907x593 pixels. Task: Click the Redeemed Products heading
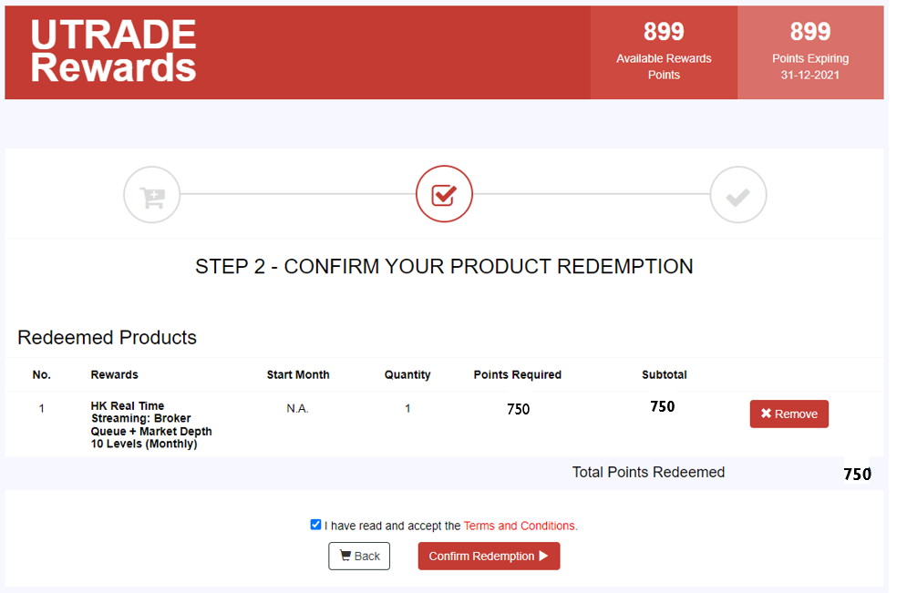(108, 337)
